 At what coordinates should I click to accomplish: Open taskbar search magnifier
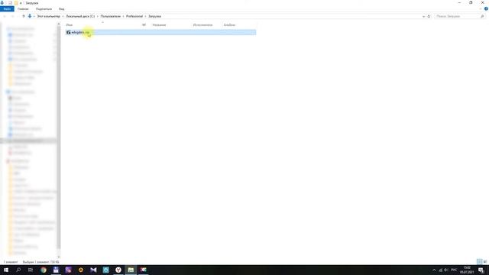point(18,270)
